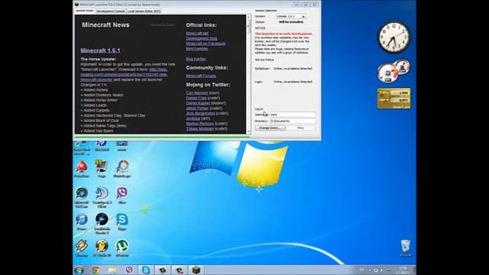
Task: Open the uTorrent desktop shortcut
Action: coord(122,246)
